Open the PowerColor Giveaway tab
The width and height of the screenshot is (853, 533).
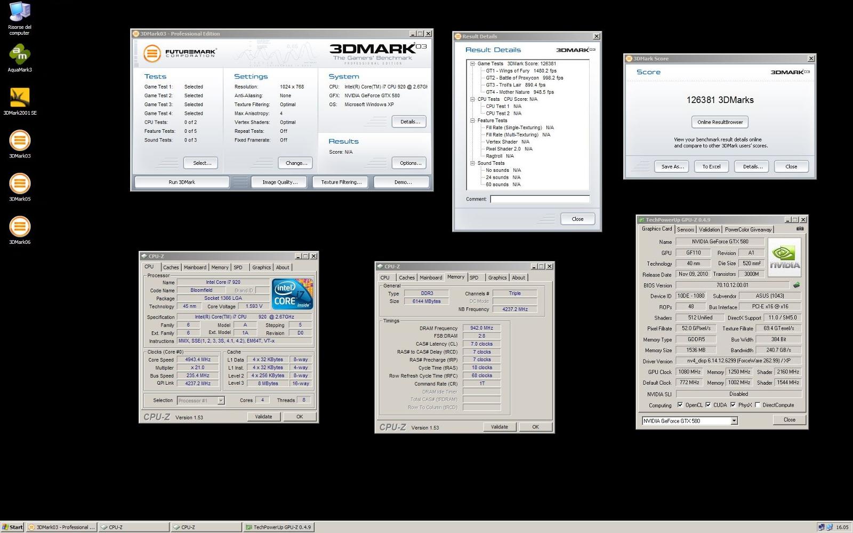pos(748,229)
